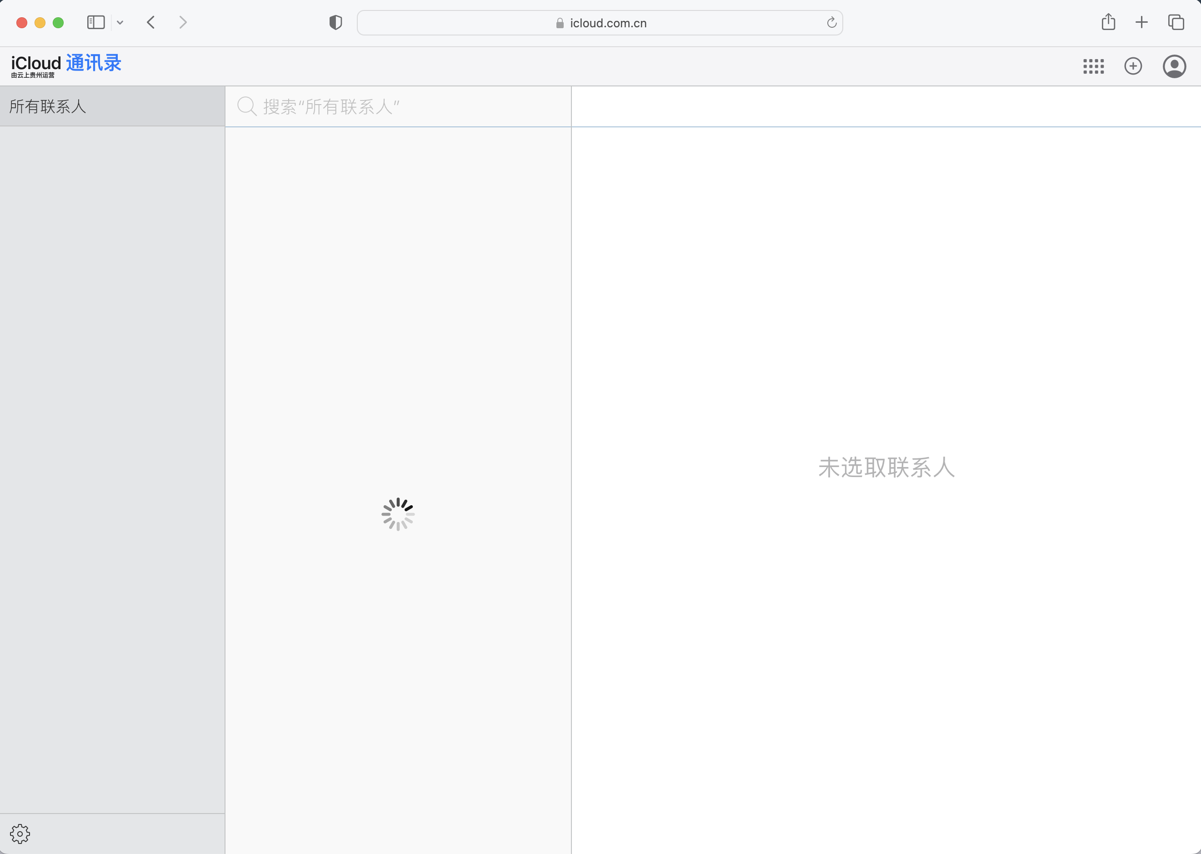Show the tab overview icon
This screenshot has height=854, width=1201.
(x=1175, y=22)
